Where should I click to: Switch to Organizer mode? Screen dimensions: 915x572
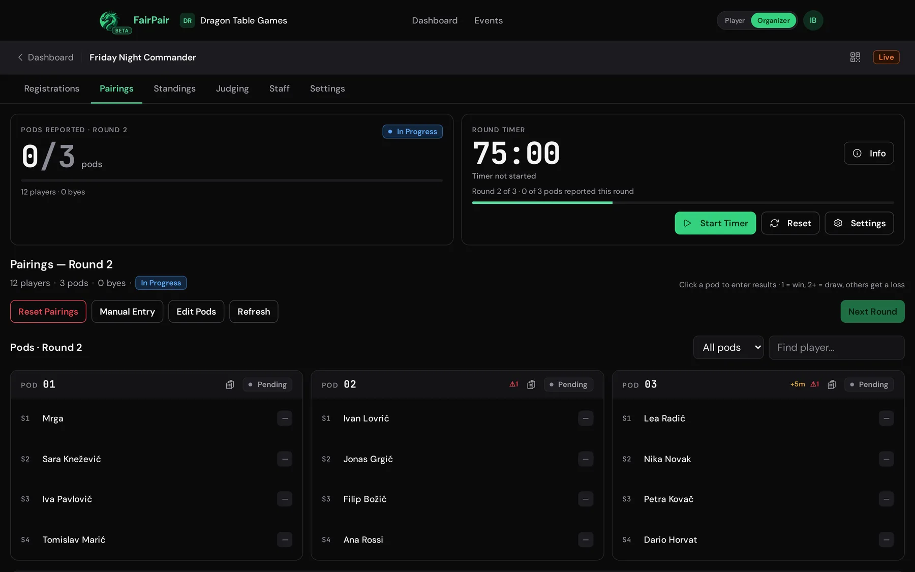773,20
